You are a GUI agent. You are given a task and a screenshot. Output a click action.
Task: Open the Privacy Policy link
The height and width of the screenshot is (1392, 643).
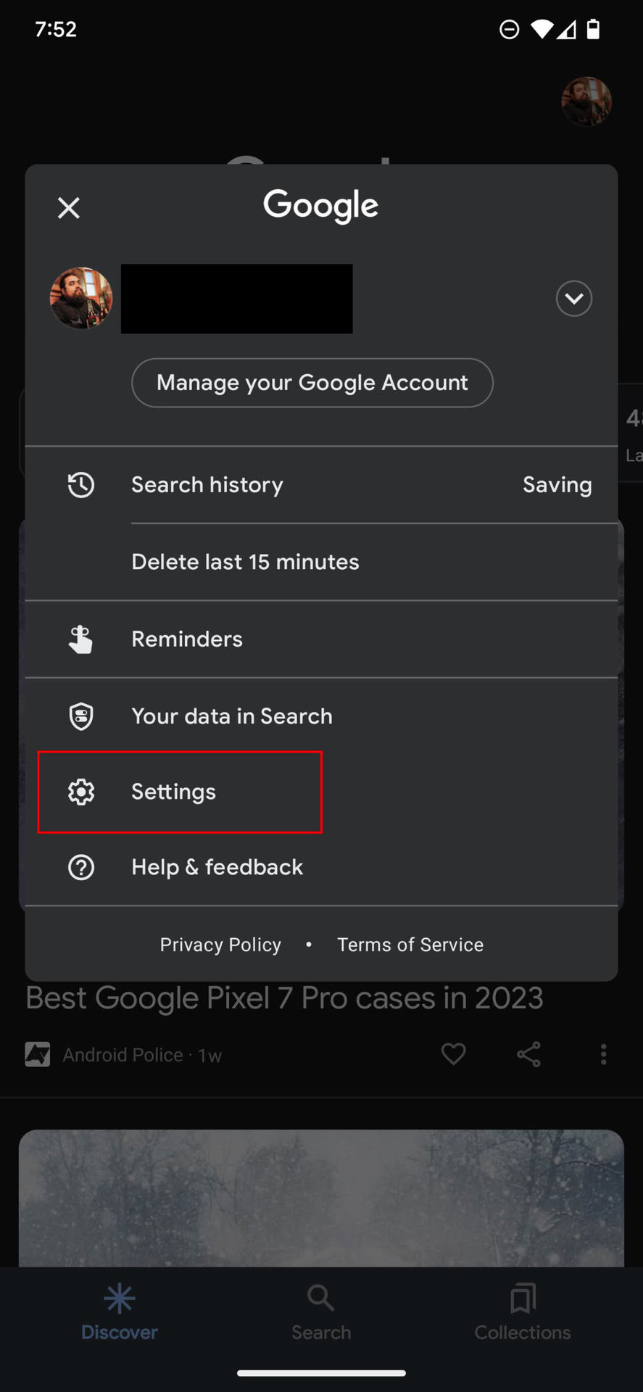220,945
